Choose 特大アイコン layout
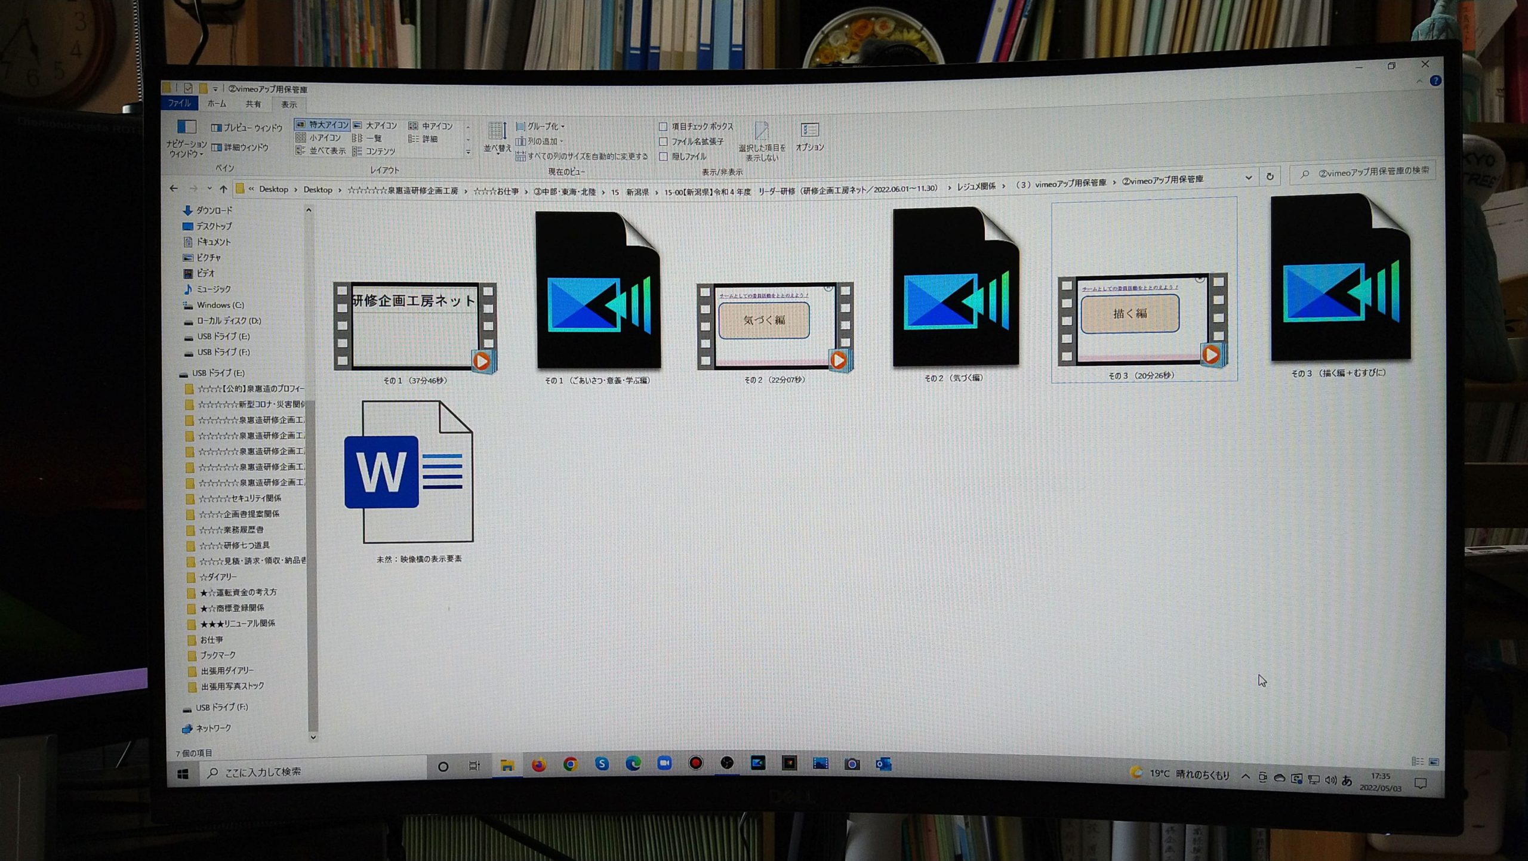1528x861 pixels. click(x=322, y=125)
